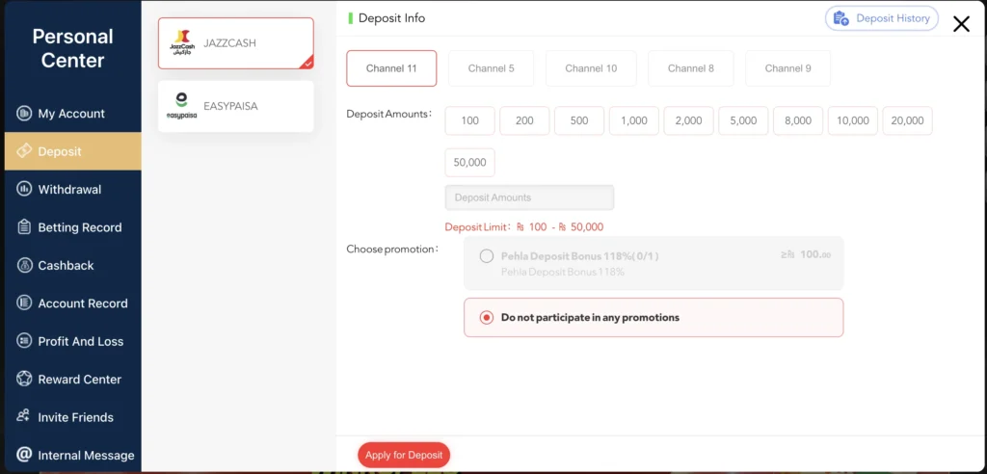Switch to Channel 9 tab

click(788, 68)
